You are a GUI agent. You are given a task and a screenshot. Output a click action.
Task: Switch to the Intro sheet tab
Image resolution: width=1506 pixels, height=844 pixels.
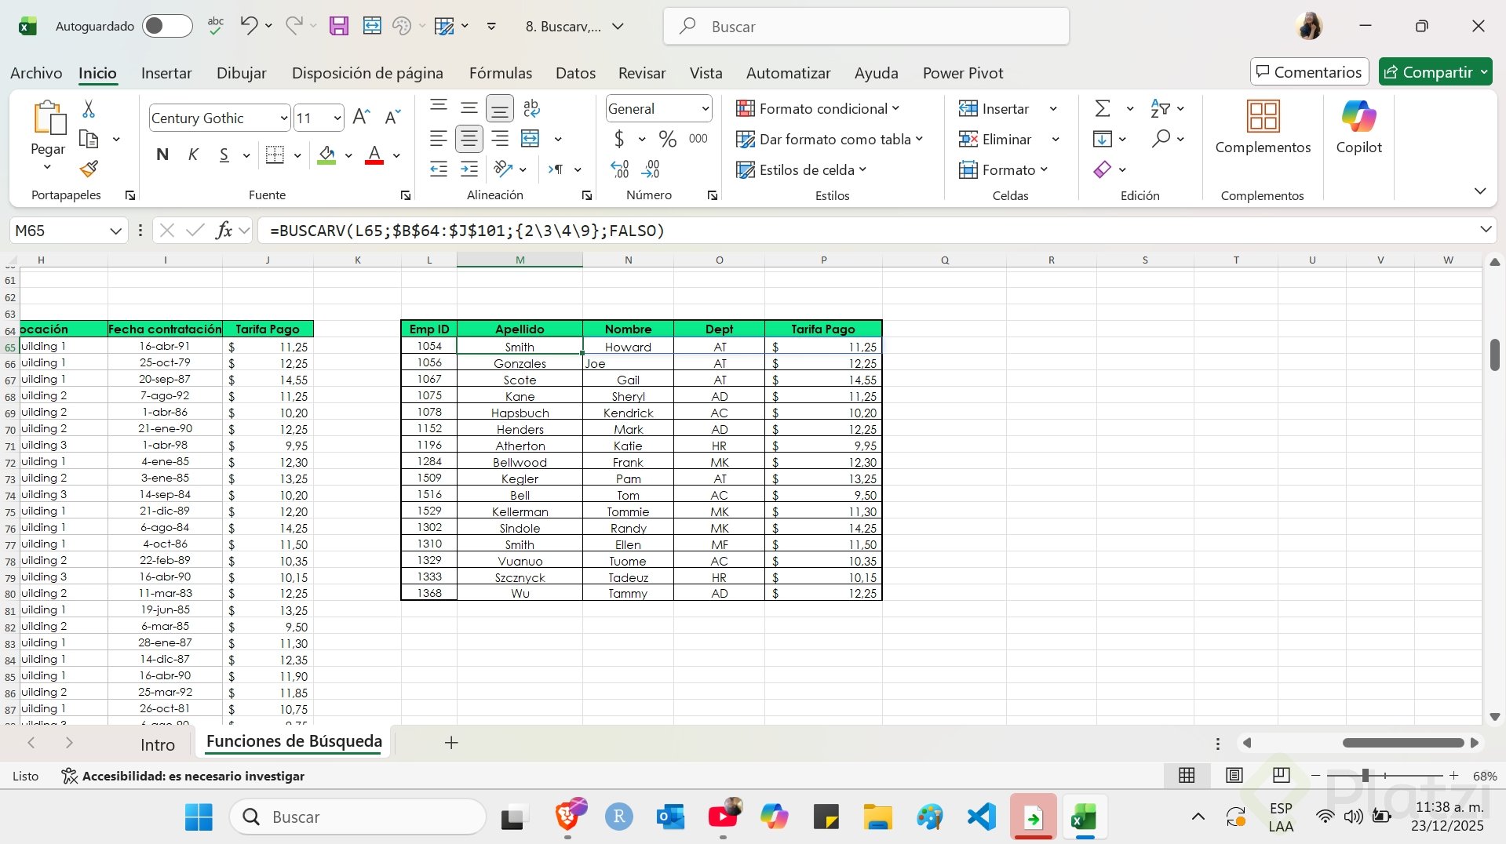coord(158,744)
